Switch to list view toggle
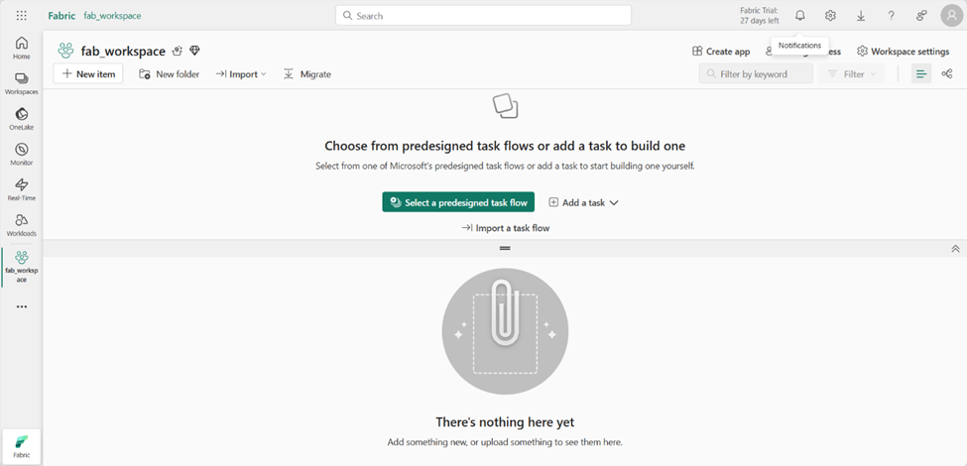Screen dimensions: 967x466 (x=921, y=74)
